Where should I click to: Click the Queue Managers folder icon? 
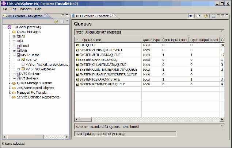(x=14, y=32)
